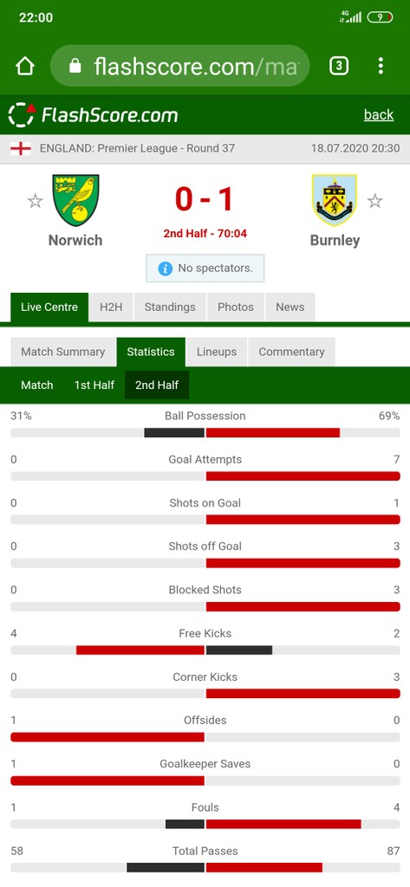This screenshot has width=410, height=887.
Task: Open the tab switcher showing 3 tabs
Action: [x=339, y=66]
